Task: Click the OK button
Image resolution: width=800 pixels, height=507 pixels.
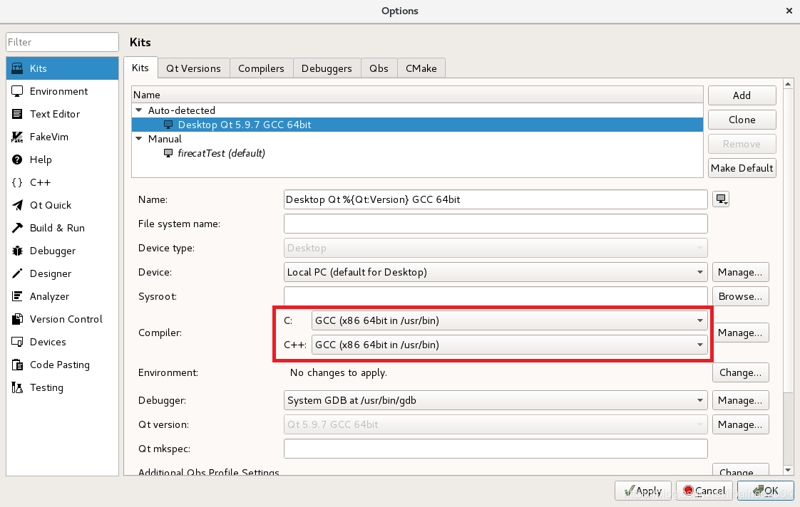Action: 765,491
